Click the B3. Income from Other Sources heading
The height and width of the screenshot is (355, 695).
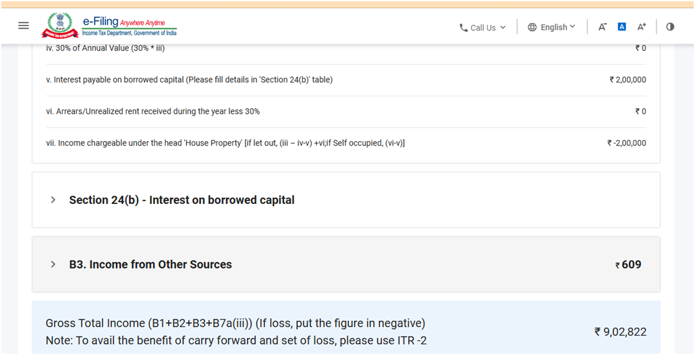tap(151, 264)
